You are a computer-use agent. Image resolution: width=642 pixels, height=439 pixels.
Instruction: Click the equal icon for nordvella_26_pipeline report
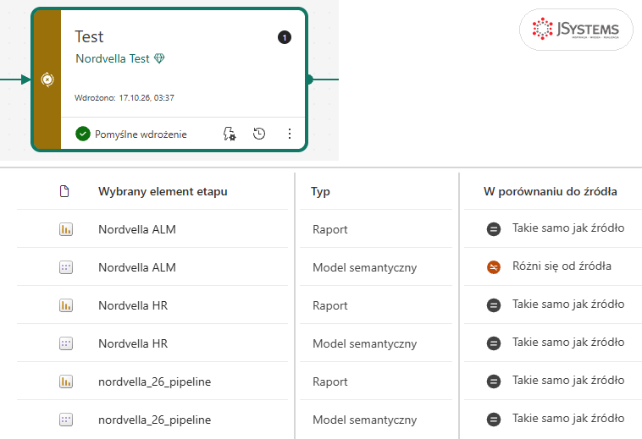(x=494, y=381)
